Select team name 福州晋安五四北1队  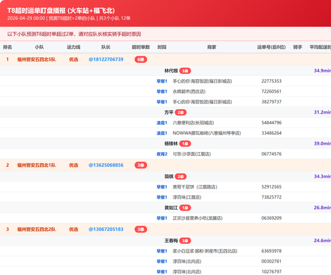click(x=36, y=165)
